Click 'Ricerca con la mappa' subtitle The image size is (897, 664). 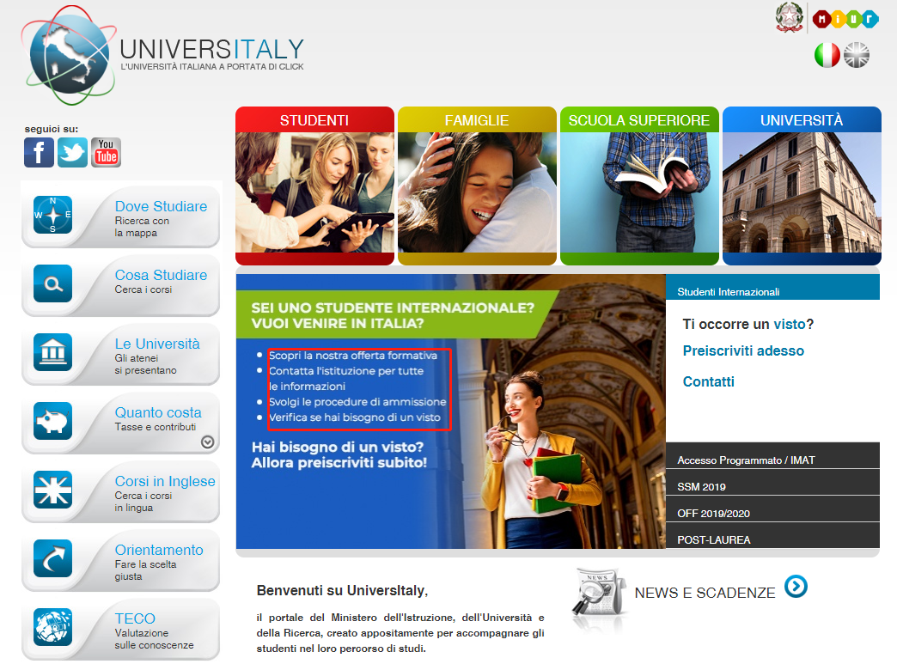(x=142, y=227)
